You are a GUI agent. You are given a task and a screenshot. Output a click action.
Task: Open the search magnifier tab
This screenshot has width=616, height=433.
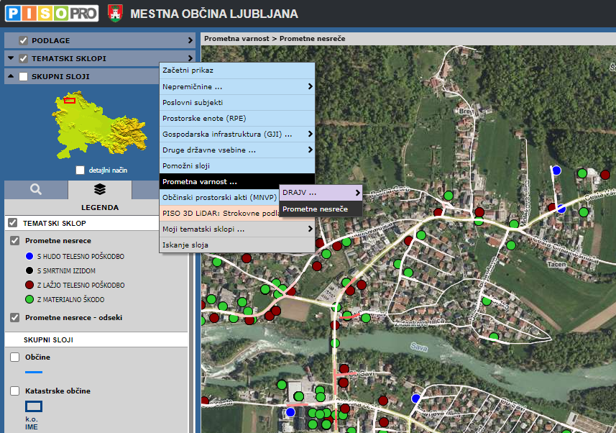coord(36,190)
